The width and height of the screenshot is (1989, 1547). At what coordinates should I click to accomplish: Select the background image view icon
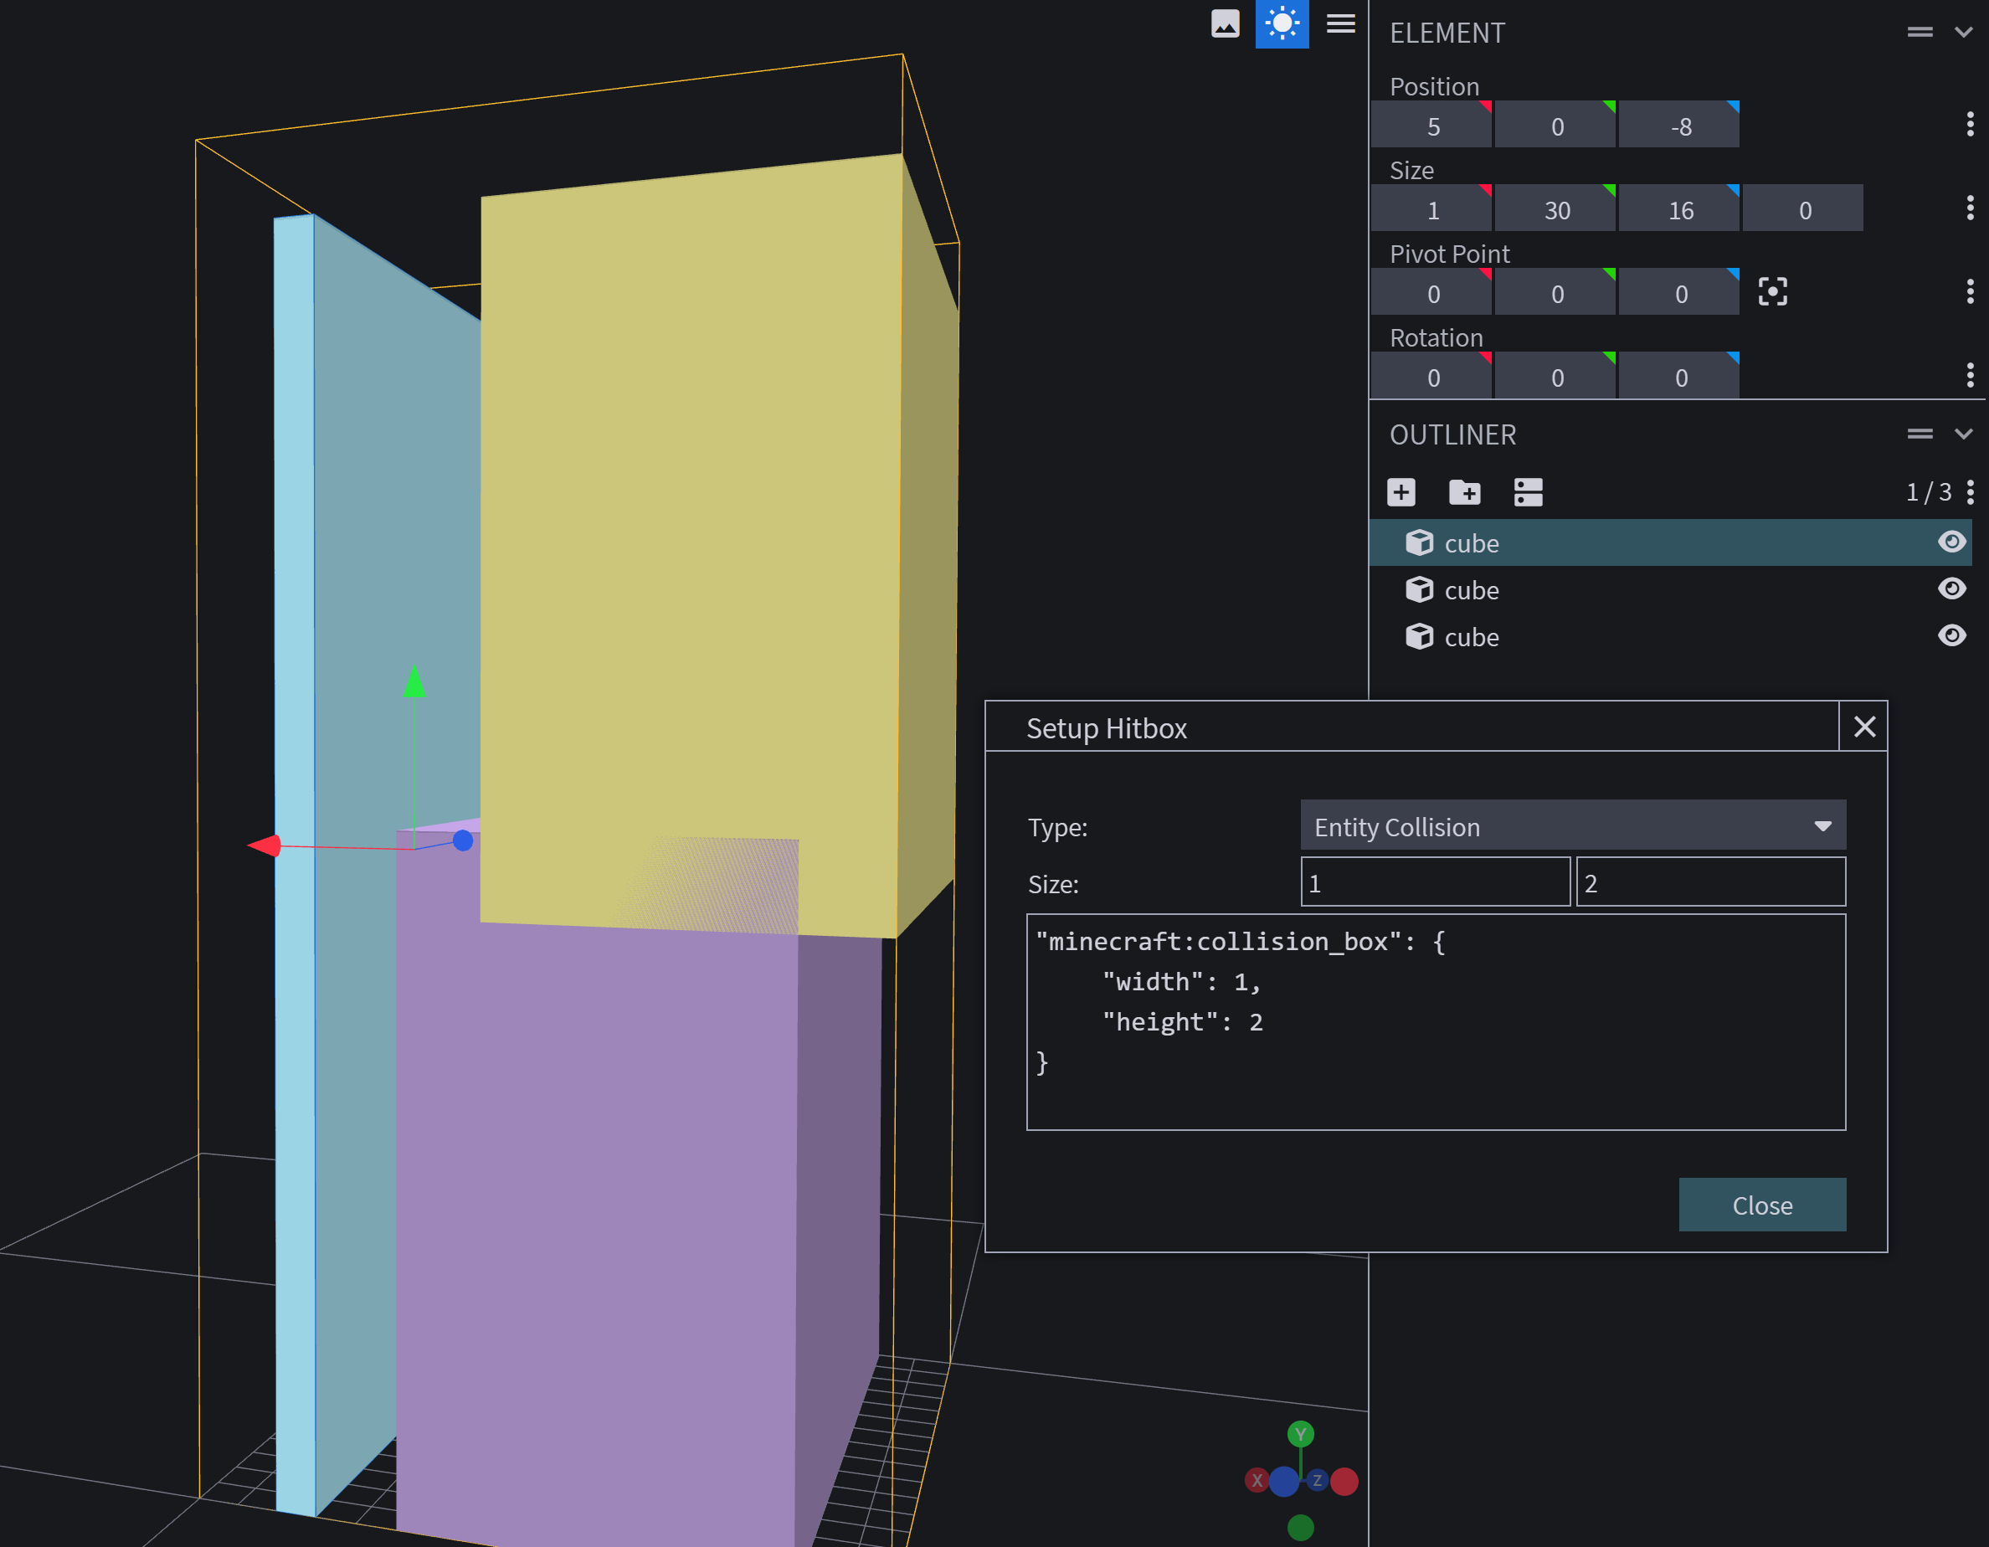coord(1225,23)
